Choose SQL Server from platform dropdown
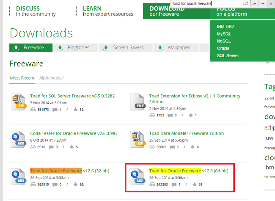 [228, 55]
